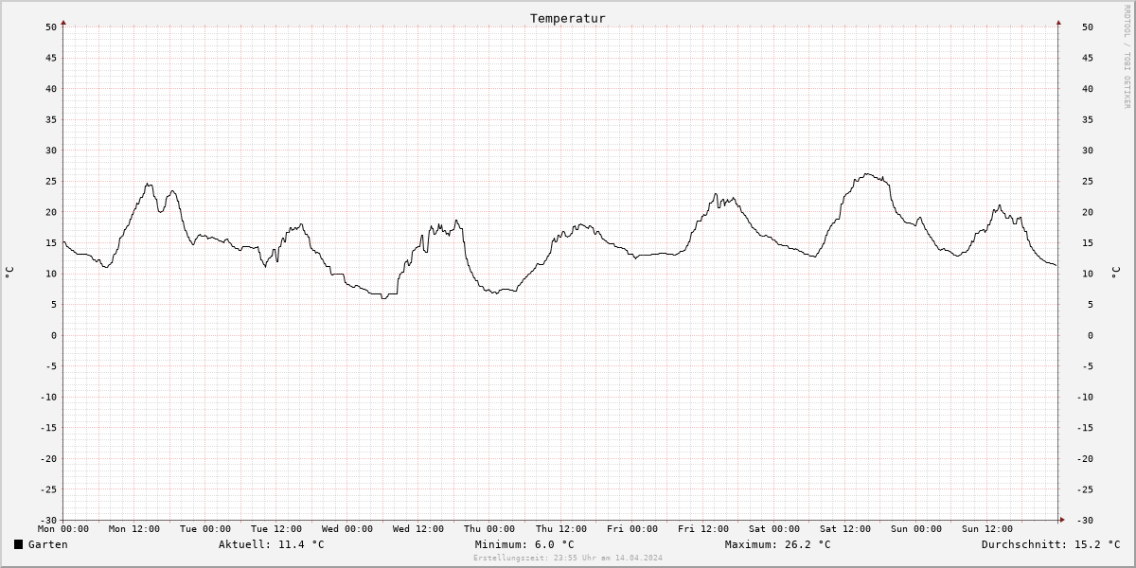Screen dimensions: 1136x568
Task: Click the 15 tick label on right axis
Action: tap(1089, 242)
